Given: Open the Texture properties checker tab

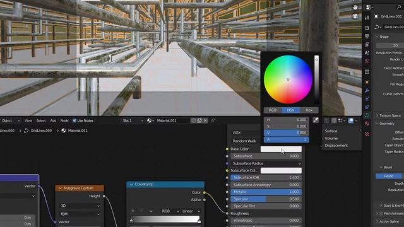Looking at the screenshot, I should click(x=367, y=134).
